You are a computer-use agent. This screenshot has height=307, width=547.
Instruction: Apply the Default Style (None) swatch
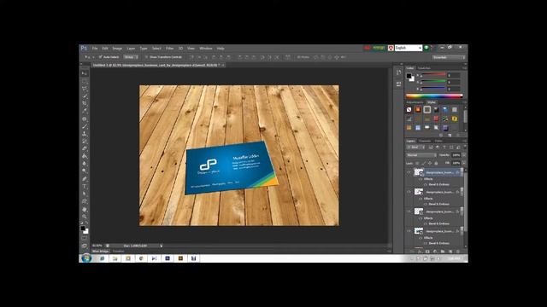(x=409, y=110)
